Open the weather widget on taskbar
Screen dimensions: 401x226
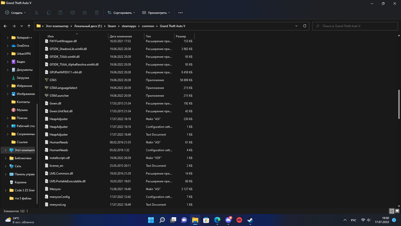(x=20, y=220)
